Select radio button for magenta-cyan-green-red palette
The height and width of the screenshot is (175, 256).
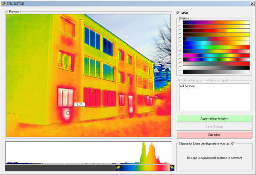click(180, 55)
